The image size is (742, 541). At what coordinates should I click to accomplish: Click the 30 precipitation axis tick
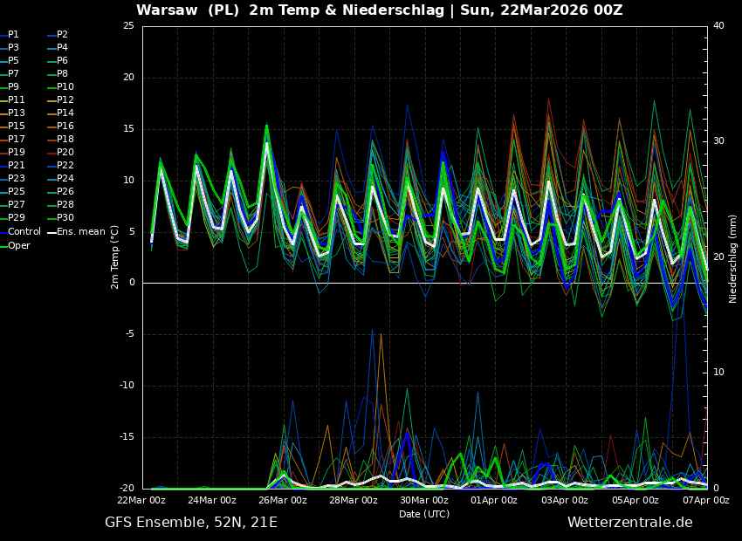point(718,141)
